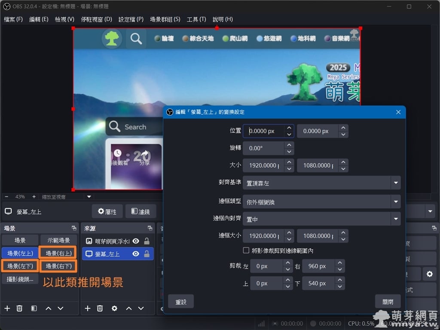Open the 邊框內對齊 dropdown
Screen dimensions: 440x330
pyautogui.click(x=321, y=219)
